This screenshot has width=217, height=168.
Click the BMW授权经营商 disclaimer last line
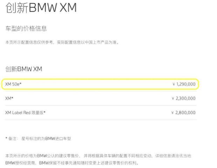click(72, 163)
